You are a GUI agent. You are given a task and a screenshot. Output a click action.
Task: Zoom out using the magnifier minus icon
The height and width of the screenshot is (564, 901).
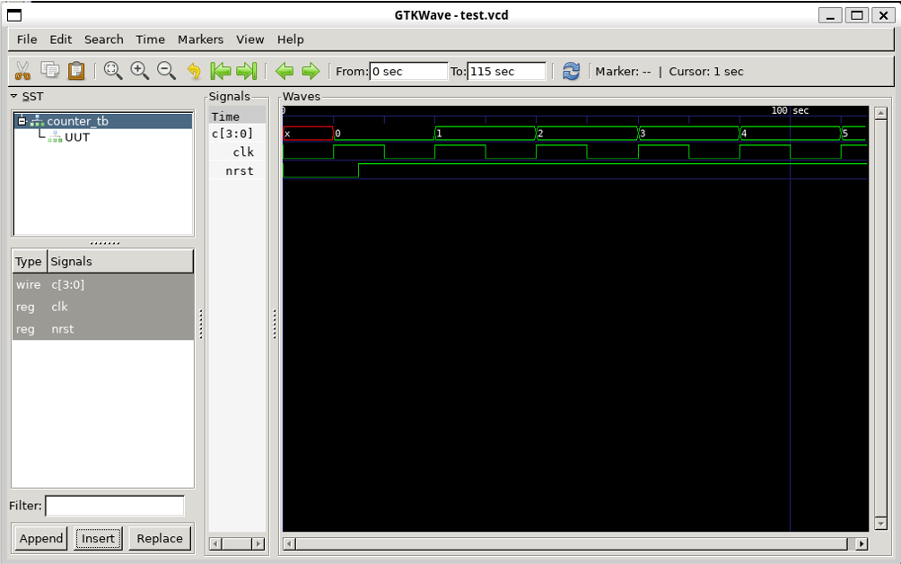point(166,71)
